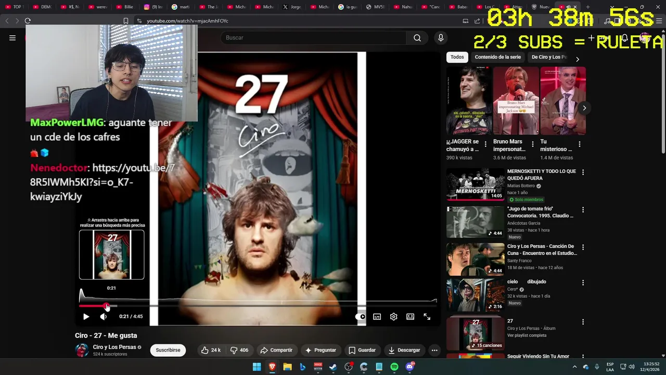Subscribe to Ciro y Los Persas
666x375 pixels.
[168, 350]
